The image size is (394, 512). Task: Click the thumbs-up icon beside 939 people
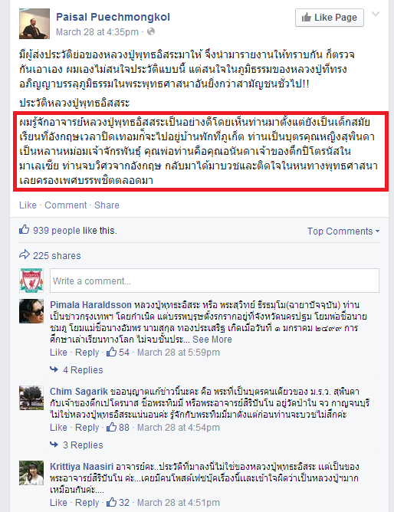(25, 229)
